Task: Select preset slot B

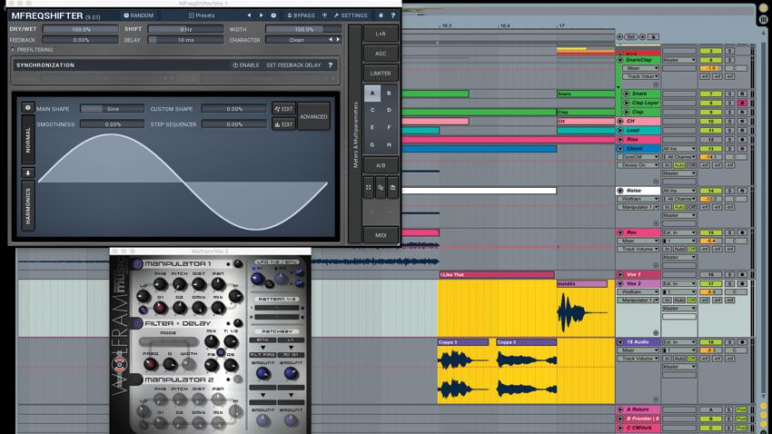Action: pyautogui.click(x=389, y=93)
